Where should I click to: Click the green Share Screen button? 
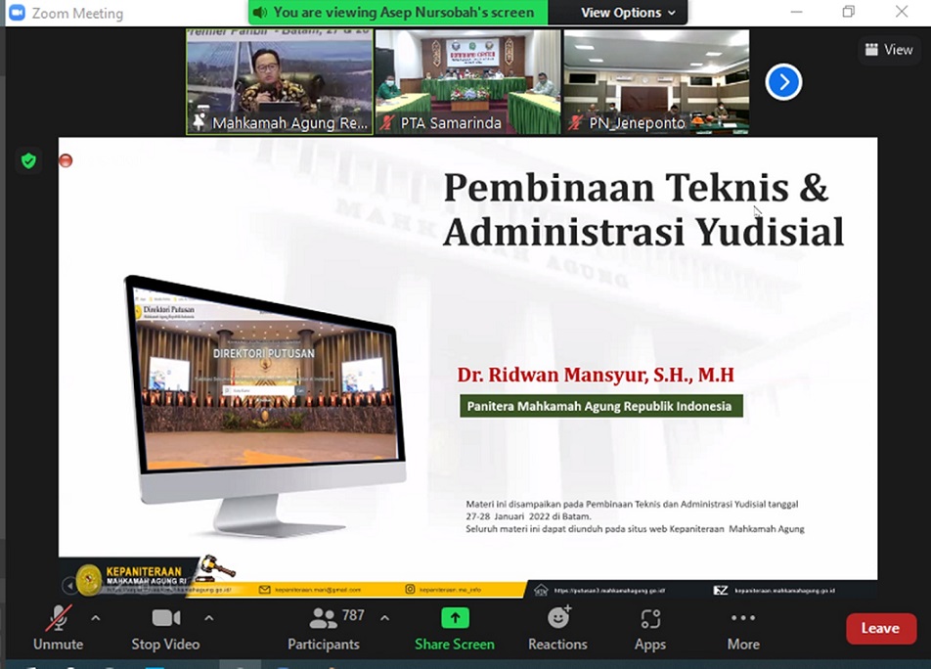pyautogui.click(x=455, y=628)
